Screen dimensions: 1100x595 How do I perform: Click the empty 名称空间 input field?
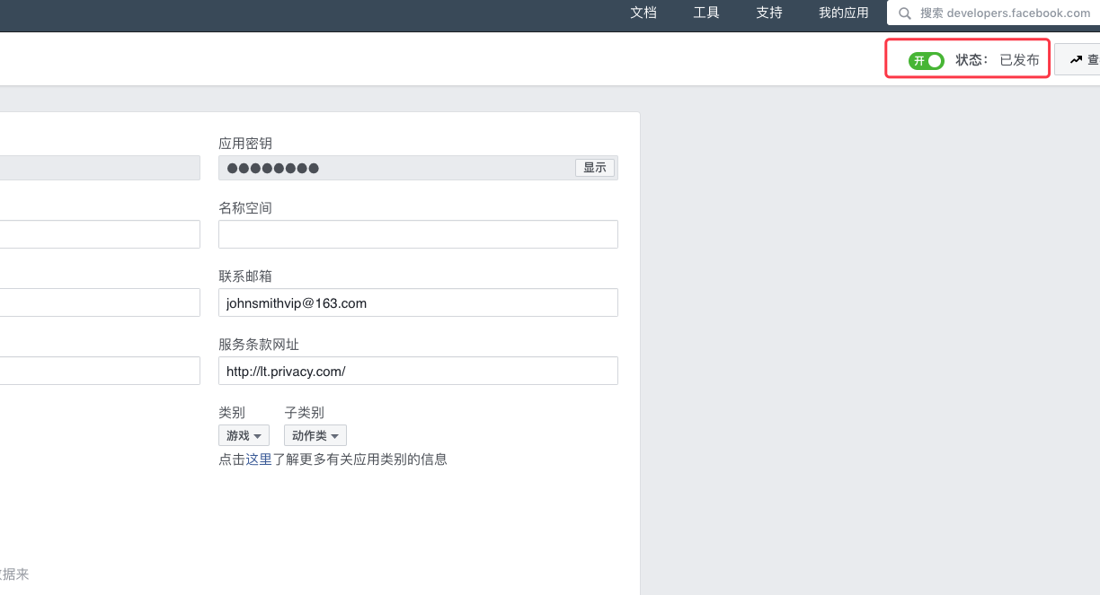(x=418, y=234)
